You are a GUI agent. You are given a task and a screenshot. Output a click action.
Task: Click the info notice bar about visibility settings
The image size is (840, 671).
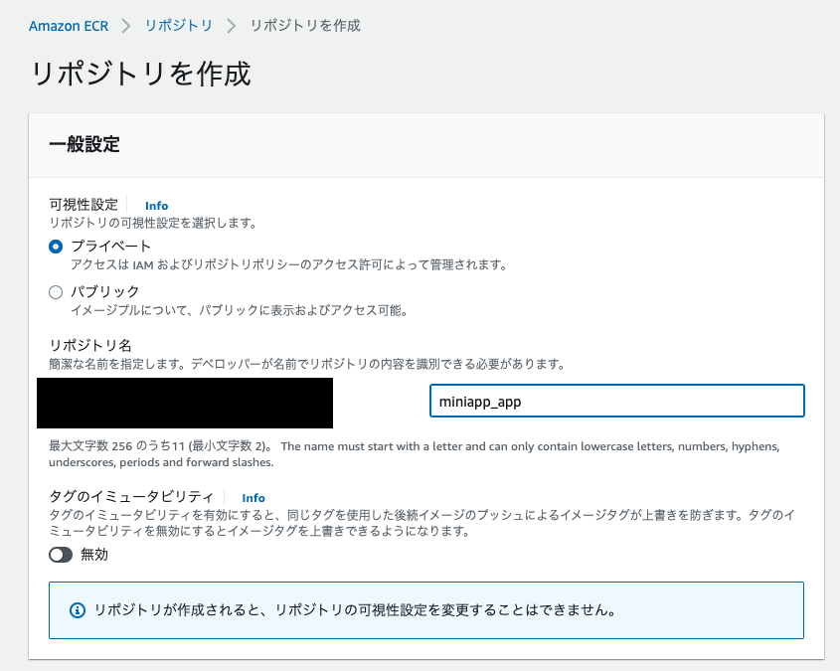coord(425,610)
